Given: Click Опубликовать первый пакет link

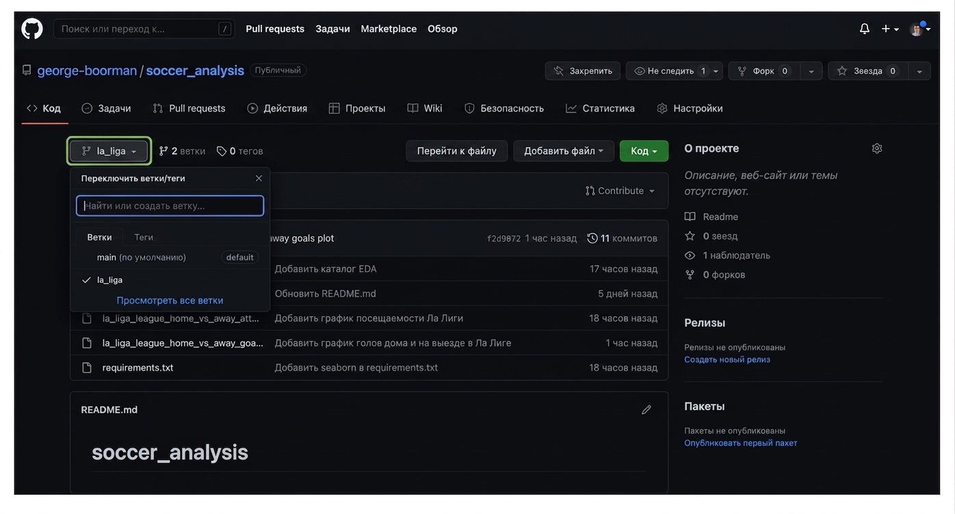Looking at the screenshot, I should [741, 443].
